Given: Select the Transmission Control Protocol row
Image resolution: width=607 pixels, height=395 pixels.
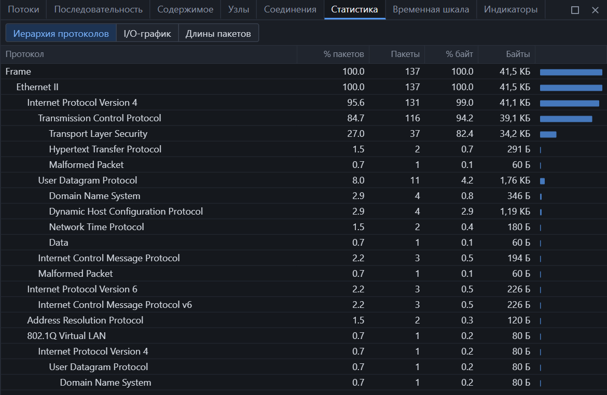Looking at the screenshot, I should pyautogui.click(x=303, y=118).
